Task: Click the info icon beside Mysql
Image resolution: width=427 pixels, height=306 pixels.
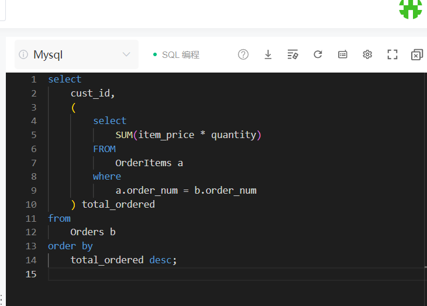Action: click(23, 54)
